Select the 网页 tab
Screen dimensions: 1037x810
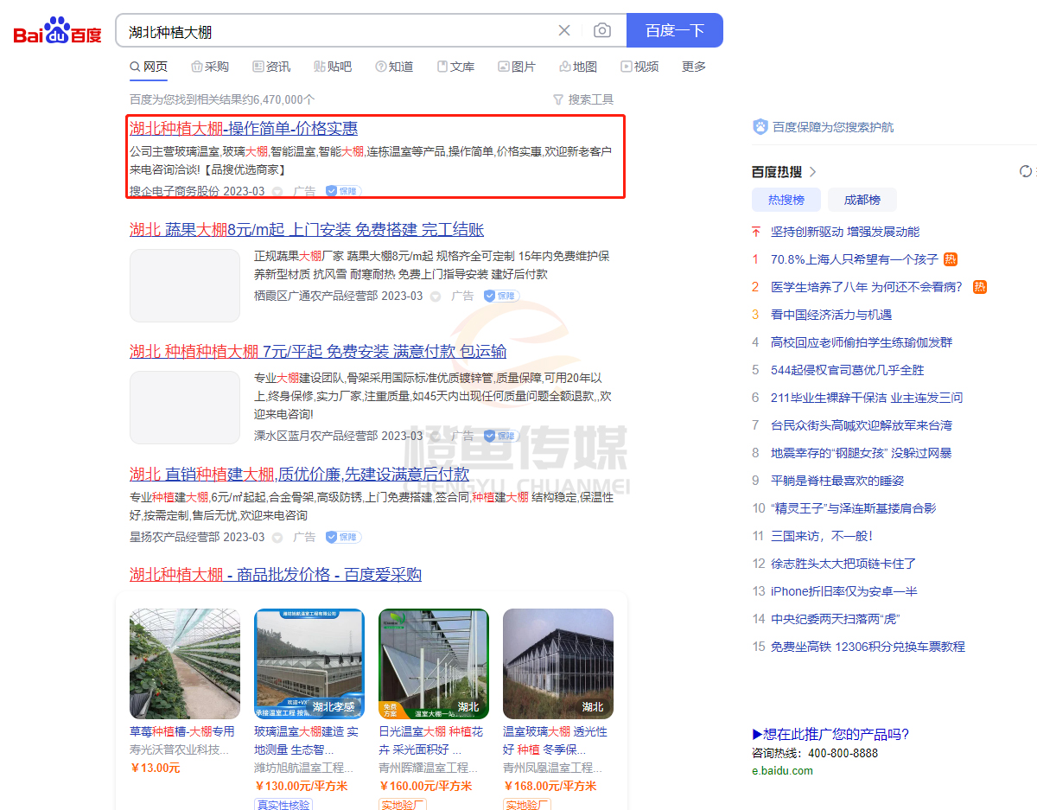pos(149,67)
